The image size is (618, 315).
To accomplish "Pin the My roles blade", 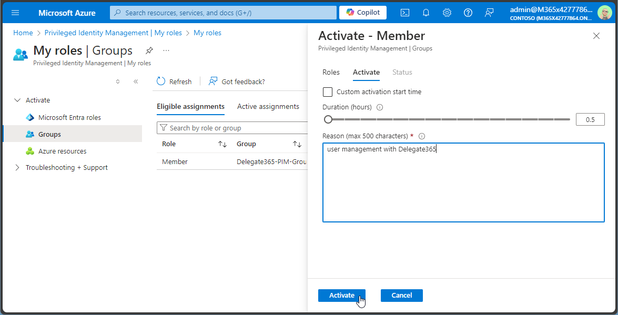I will 149,50.
